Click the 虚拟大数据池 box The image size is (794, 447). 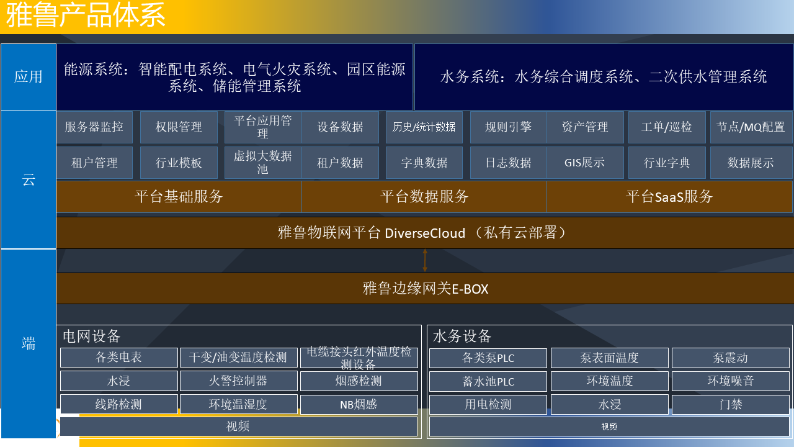click(x=263, y=163)
